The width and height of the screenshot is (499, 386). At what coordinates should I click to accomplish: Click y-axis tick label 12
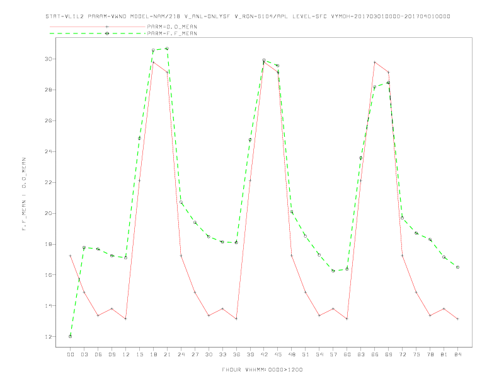click(x=48, y=337)
